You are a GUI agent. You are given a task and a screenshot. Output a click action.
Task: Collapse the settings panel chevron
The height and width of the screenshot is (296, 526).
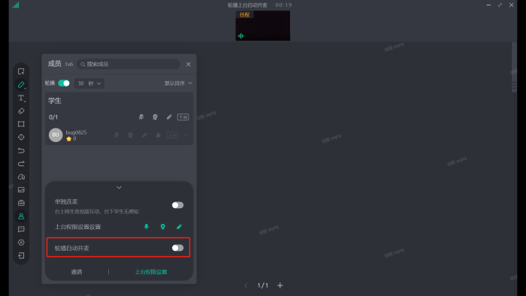[x=119, y=187]
